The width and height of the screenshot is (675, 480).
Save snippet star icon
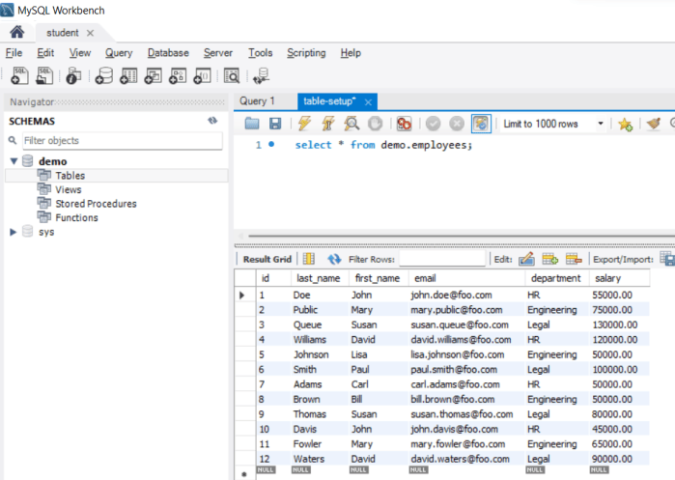click(x=625, y=125)
